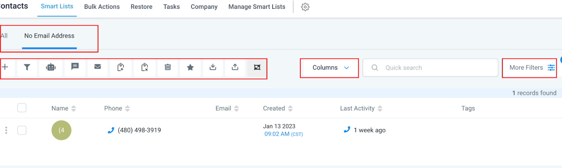Open the pipeline funnel icon

(27, 67)
